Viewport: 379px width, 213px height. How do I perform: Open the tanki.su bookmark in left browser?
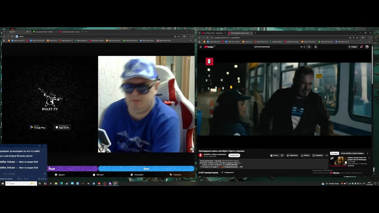66,41
